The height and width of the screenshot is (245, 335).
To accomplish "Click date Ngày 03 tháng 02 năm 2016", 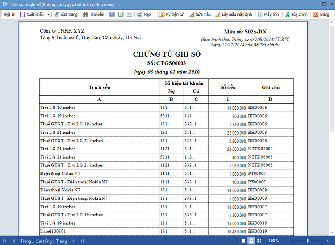I will point(167,71).
